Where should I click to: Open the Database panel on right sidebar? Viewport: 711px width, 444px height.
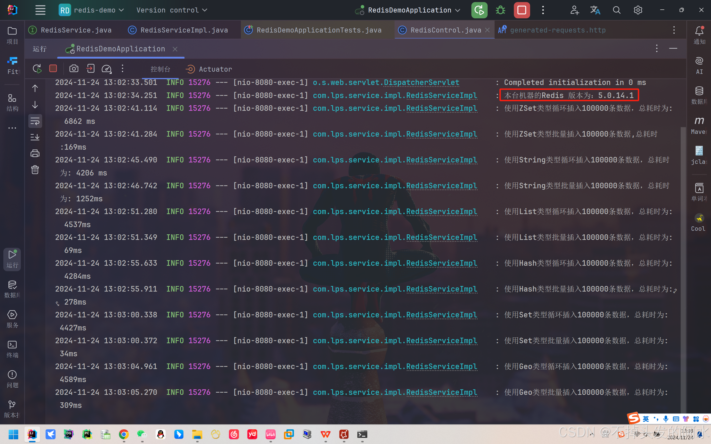pyautogui.click(x=699, y=95)
